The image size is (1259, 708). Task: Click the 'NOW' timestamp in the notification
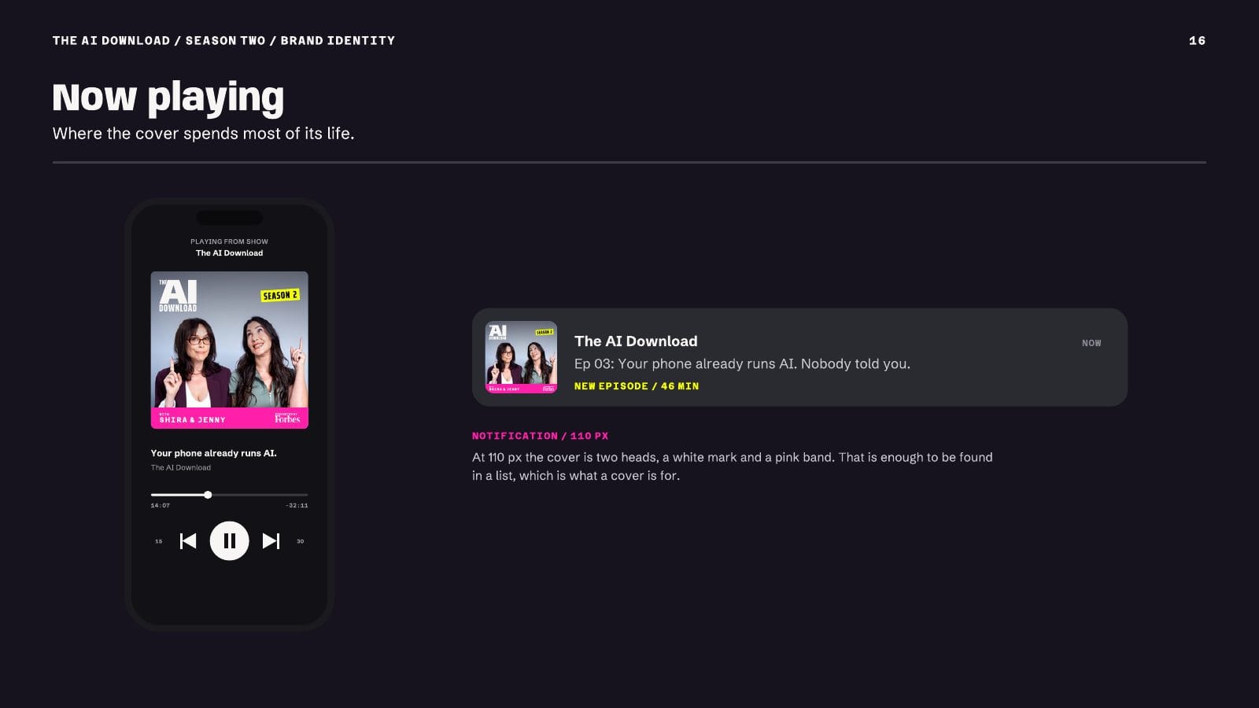1091,343
